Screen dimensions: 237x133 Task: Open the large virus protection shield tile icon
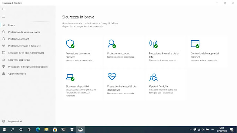pos(70,44)
